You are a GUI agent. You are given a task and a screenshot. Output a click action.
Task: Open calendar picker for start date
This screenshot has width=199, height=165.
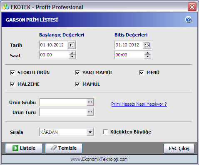point(72,45)
